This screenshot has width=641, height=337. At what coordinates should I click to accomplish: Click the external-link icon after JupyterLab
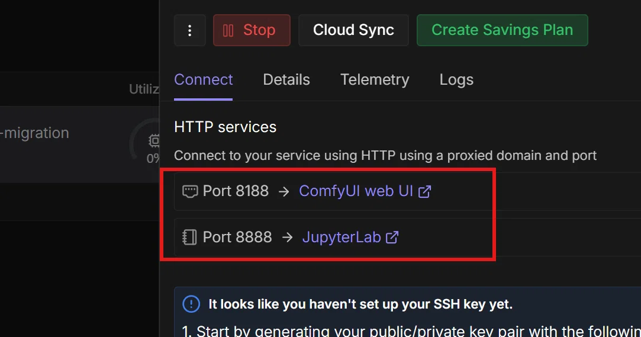(x=392, y=237)
